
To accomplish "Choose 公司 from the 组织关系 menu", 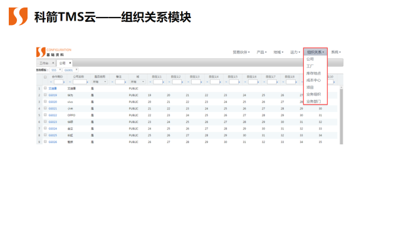I will (x=310, y=59).
